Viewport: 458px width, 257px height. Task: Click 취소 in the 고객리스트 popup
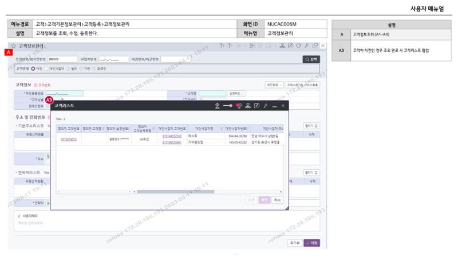[277, 200]
